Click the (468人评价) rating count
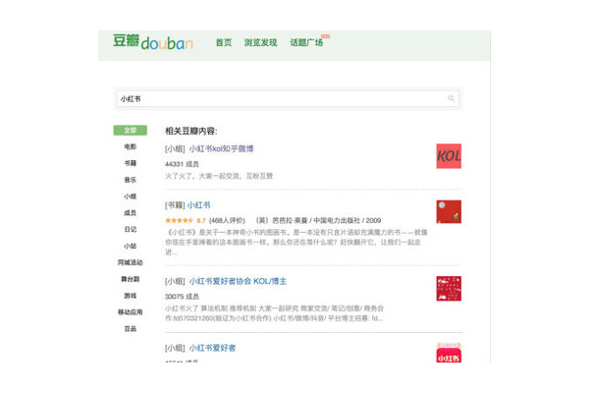The width and height of the screenshot is (589, 393). (x=227, y=220)
